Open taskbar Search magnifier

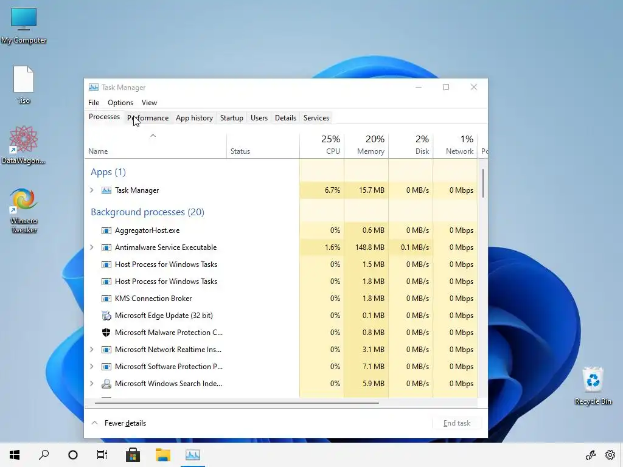[44, 455]
